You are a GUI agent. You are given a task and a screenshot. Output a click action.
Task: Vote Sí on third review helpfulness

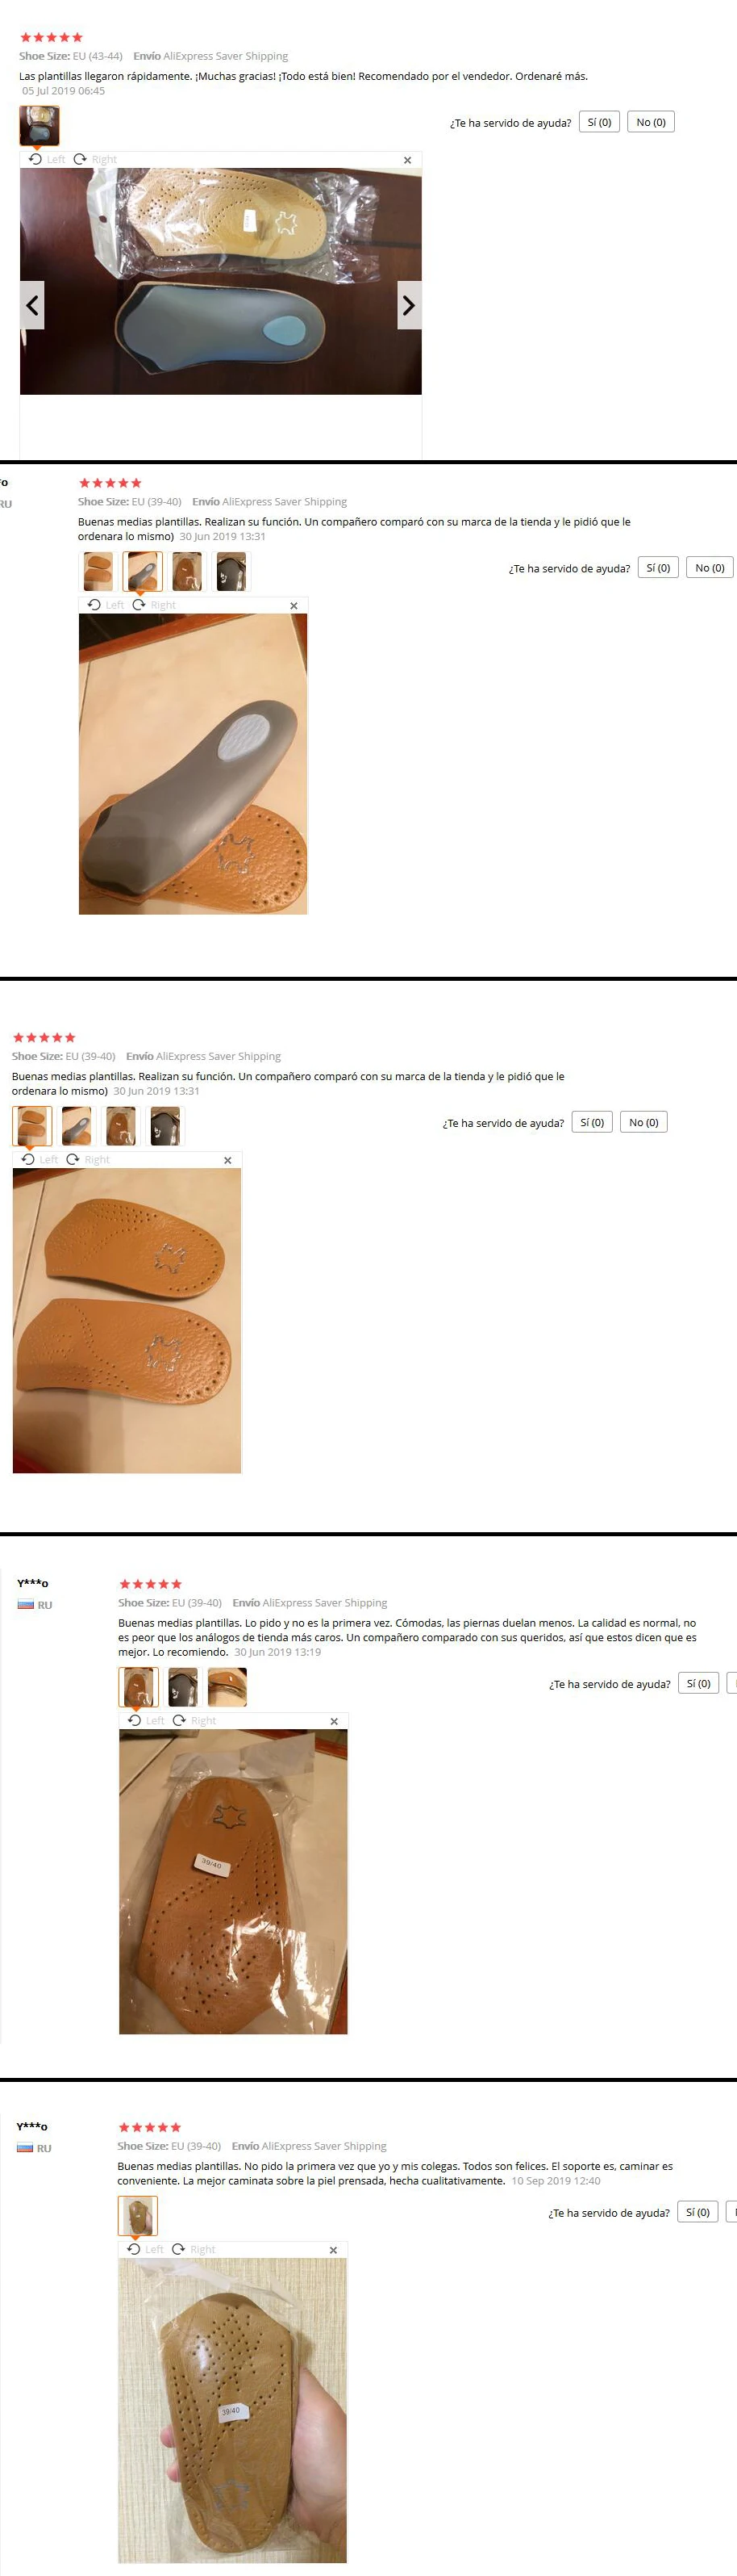pos(592,1122)
